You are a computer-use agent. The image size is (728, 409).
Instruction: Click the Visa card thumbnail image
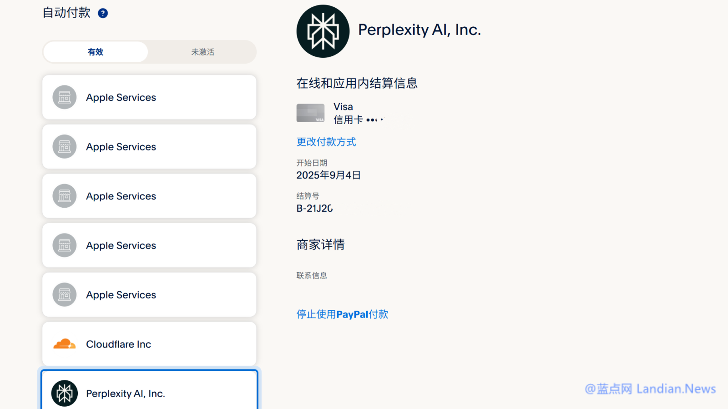coord(310,113)
